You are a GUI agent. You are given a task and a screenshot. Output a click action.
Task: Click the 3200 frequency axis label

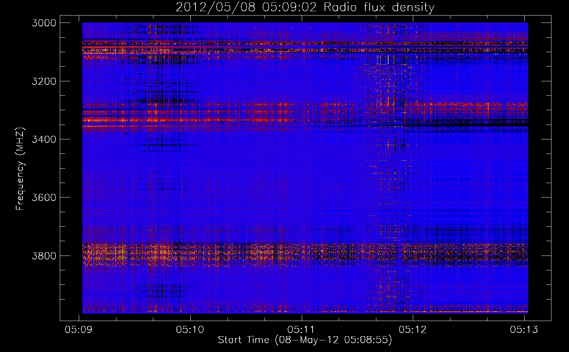coord(44,81)
